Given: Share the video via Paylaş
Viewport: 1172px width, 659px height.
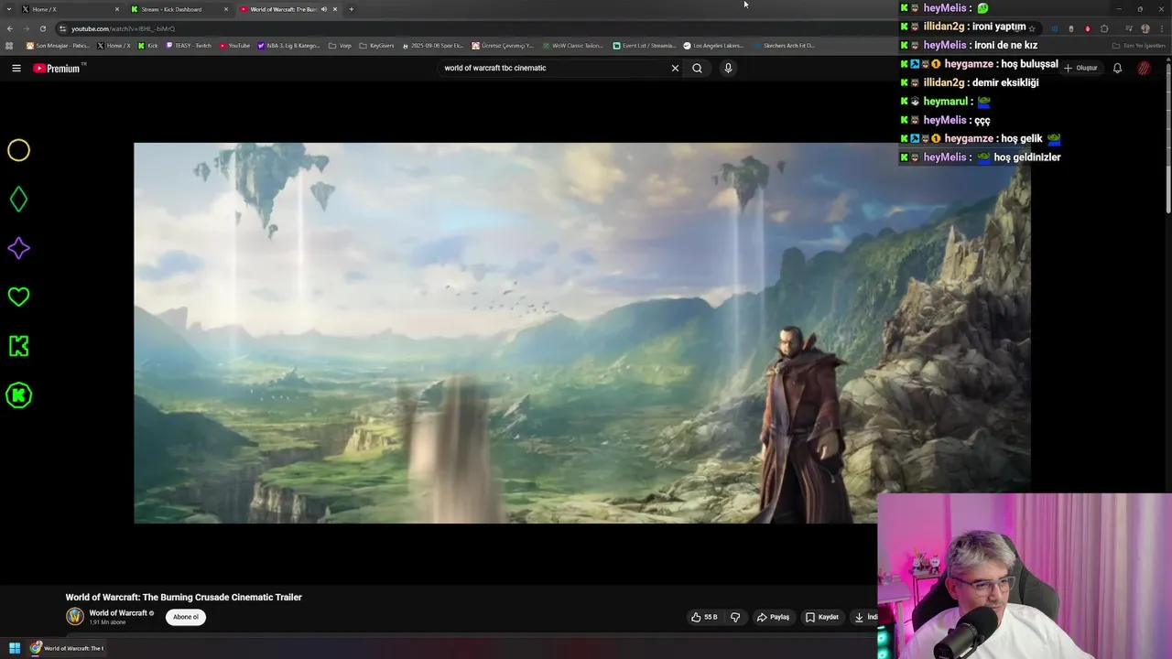Looking at the screenshot, I should pos(773,617).
